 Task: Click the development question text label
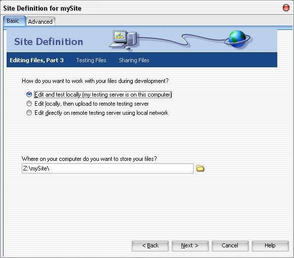point(95,81)
